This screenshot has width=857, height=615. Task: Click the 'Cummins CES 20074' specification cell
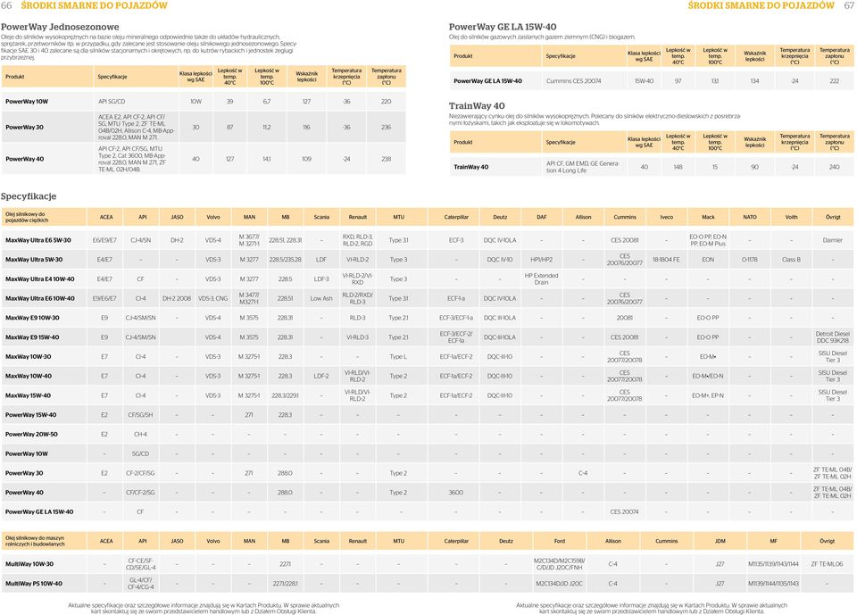click(573, 81)
